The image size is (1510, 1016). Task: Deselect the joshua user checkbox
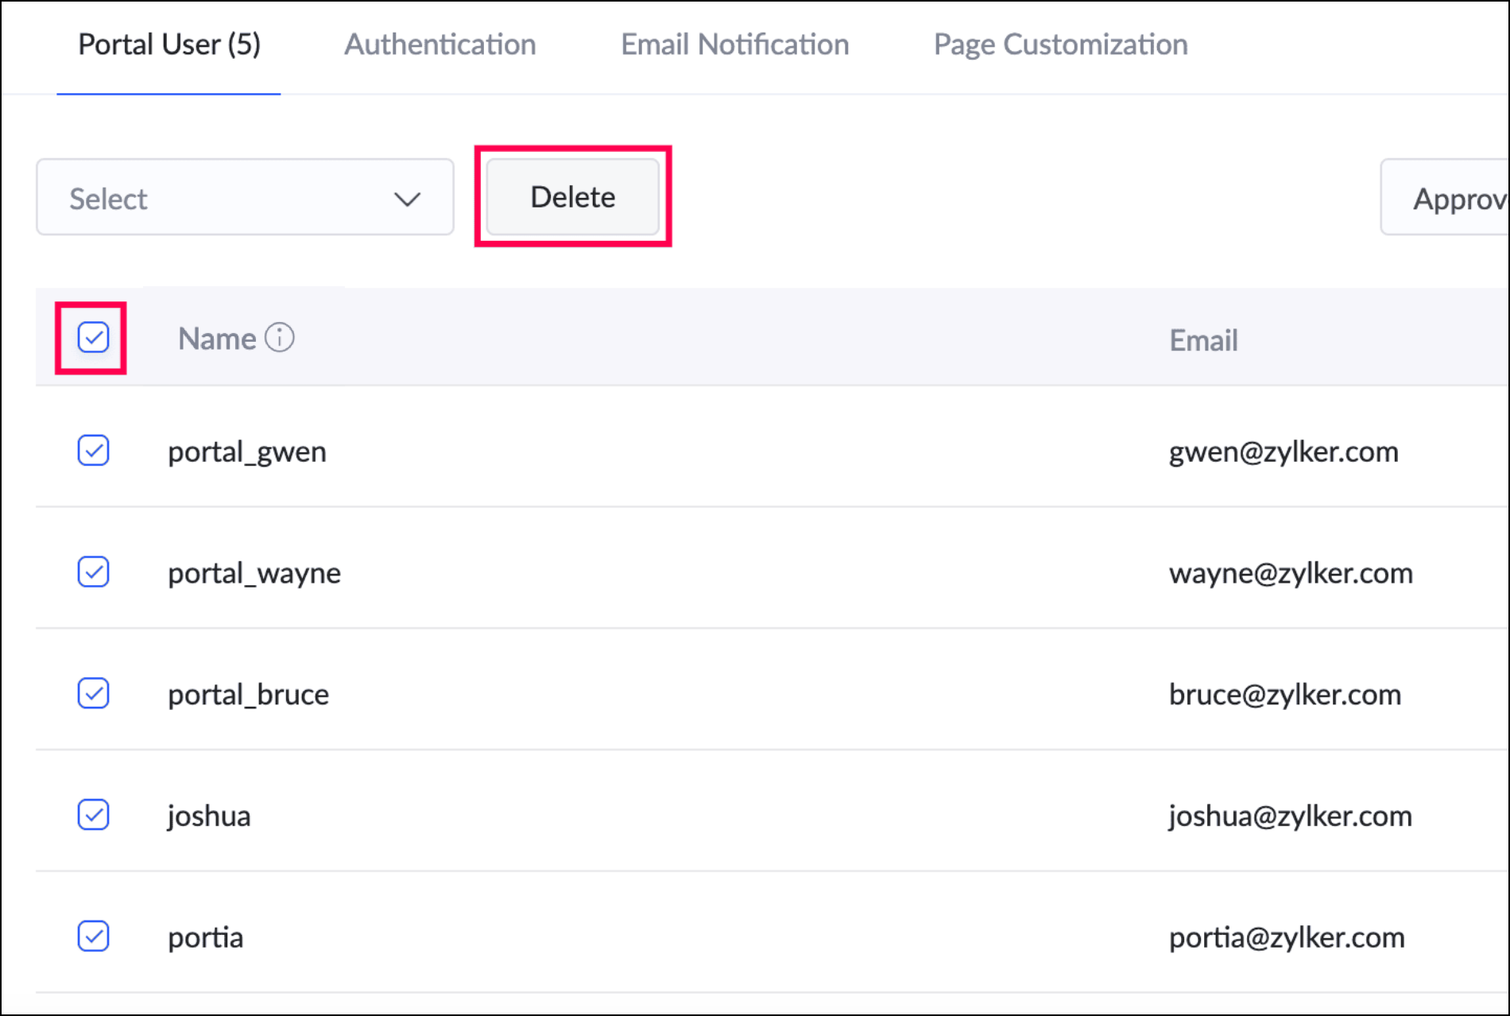coord(93,815)
